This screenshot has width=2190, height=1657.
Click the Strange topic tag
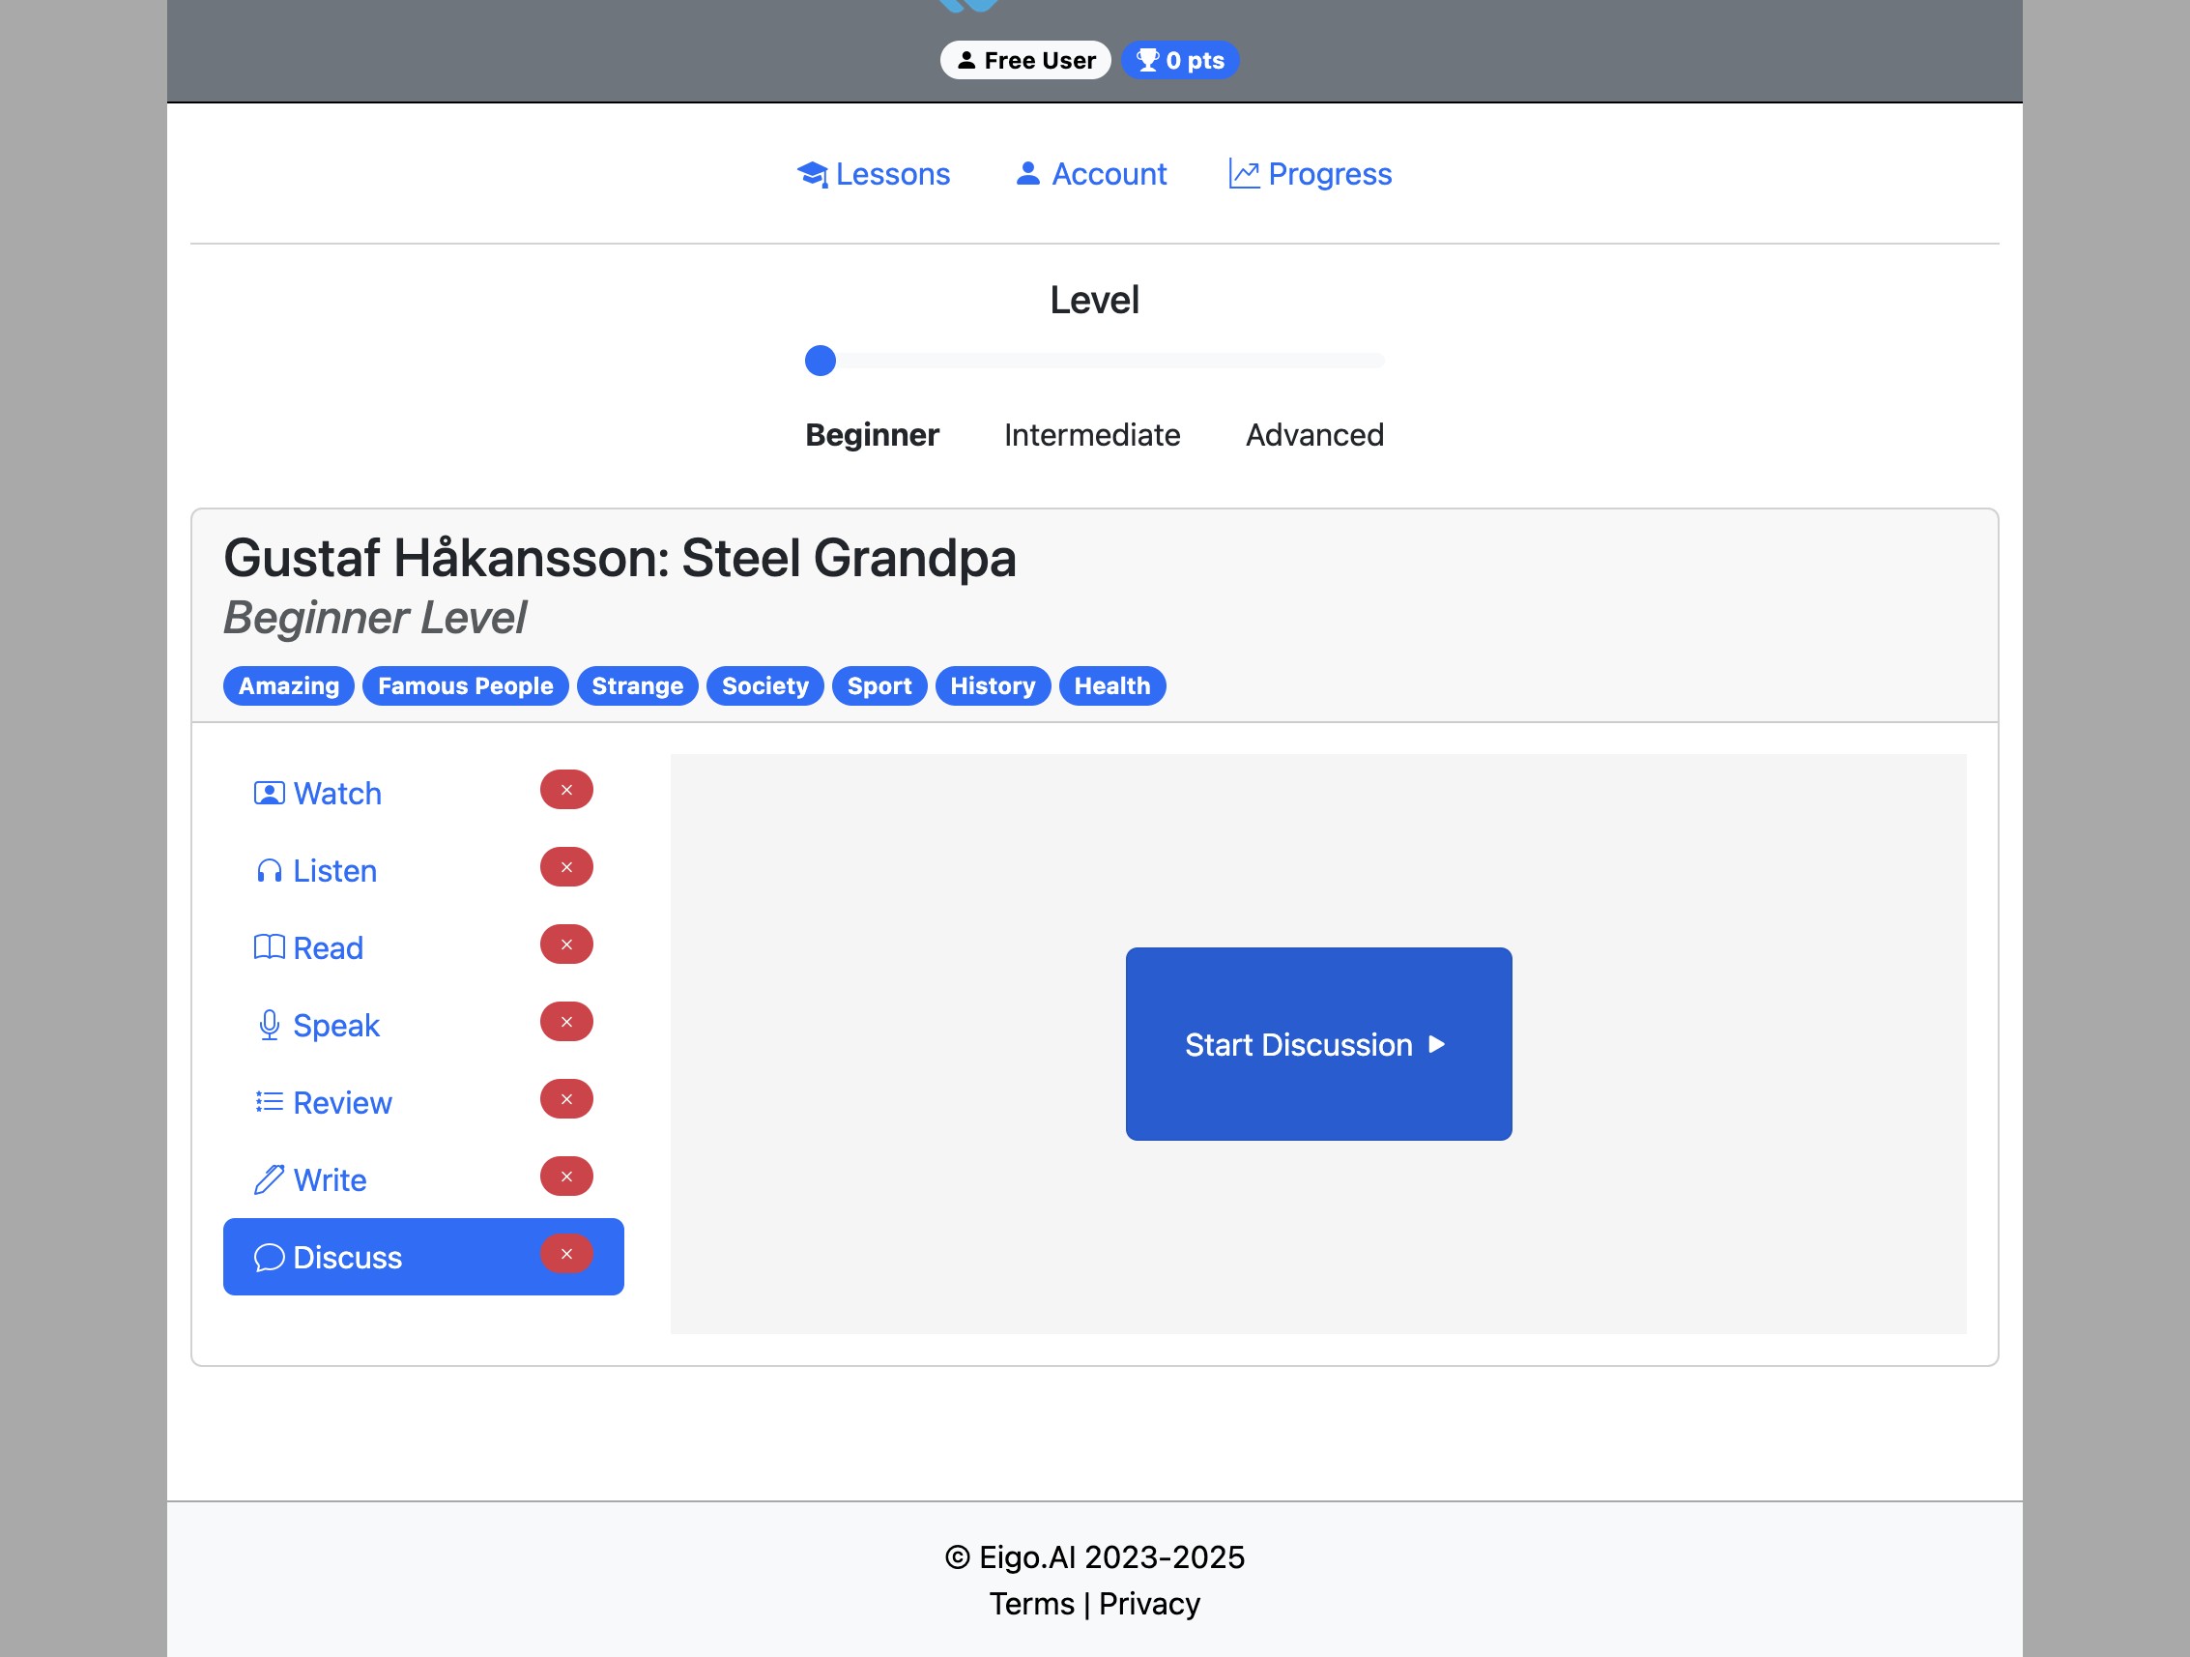(638, 686)
